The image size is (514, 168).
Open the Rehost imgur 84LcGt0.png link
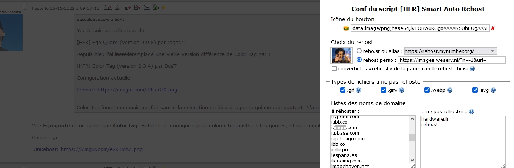click(127, 90)
